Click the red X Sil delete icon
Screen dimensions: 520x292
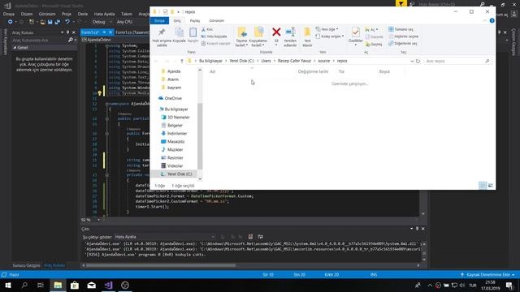coord(276,32)
